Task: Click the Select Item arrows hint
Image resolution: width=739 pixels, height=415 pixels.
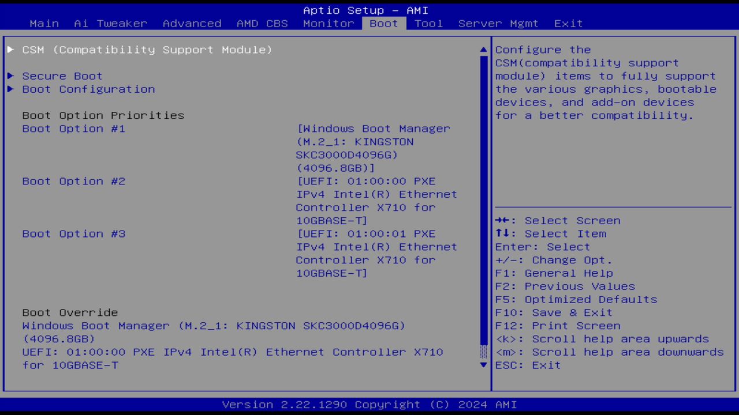Action: (551, 233)
